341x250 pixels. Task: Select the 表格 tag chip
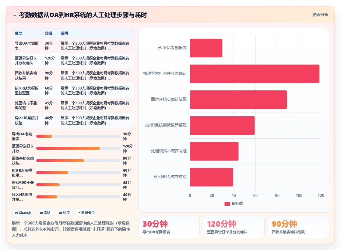[x=45, y=213]
